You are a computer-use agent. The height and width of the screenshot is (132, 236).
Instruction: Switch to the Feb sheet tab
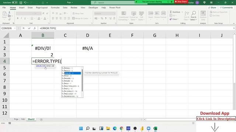(23, 119)
